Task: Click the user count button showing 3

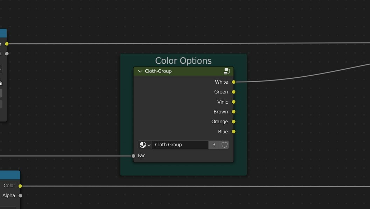Action: (x=214, y=145)
